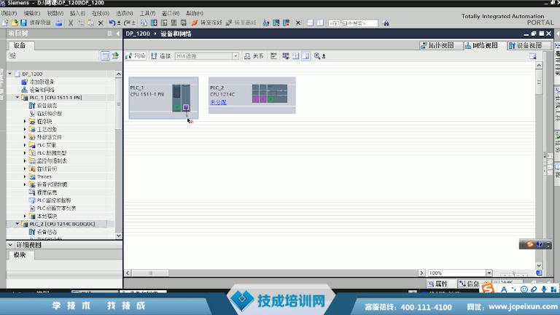Click the binoculars search icon
Image resolution: width=560 pixels, height=315 pixels.
click(x=385, y=23)
